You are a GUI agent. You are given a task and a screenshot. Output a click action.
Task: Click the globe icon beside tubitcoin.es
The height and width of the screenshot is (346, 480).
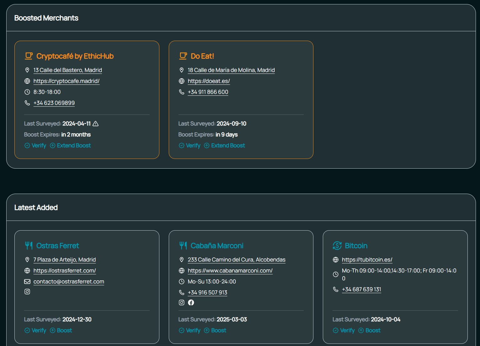click(336, 260)
